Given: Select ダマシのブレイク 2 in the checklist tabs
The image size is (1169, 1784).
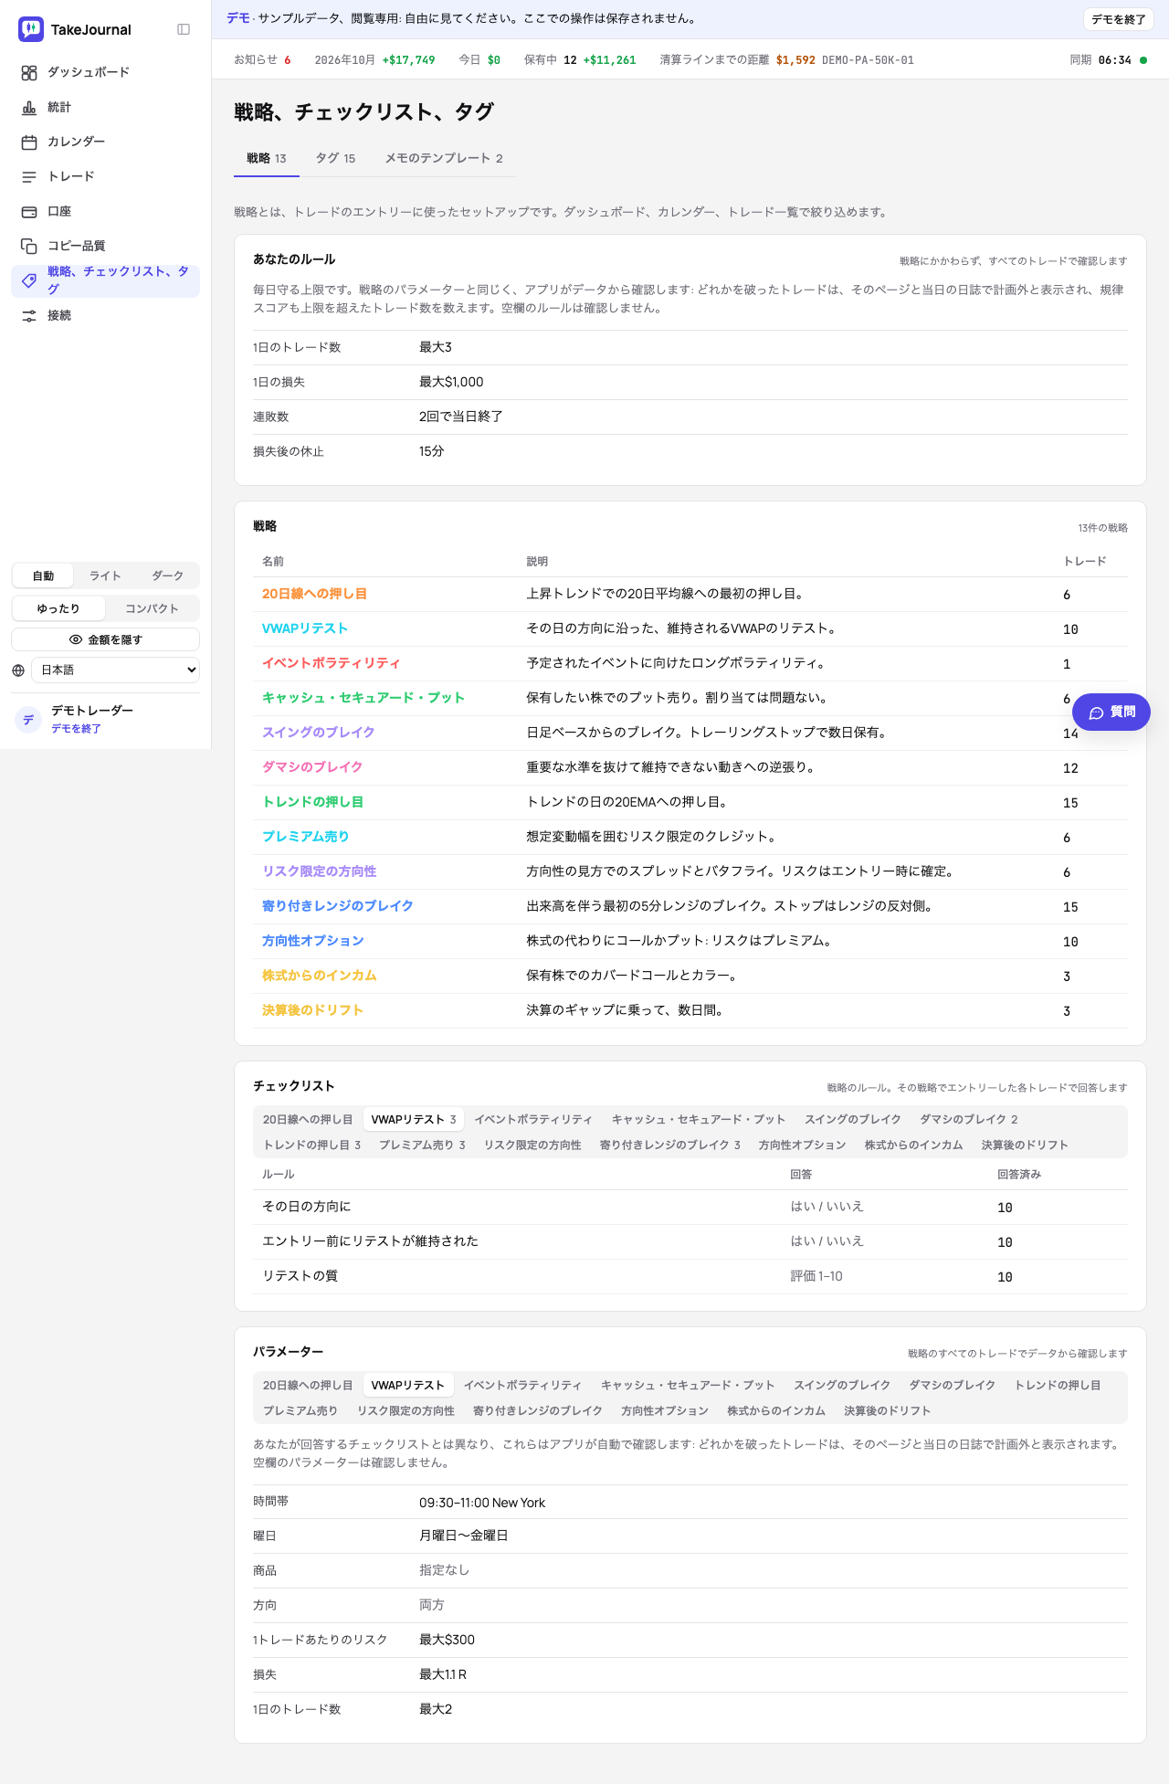Looking at the screenshot, I should [968, 1119].
